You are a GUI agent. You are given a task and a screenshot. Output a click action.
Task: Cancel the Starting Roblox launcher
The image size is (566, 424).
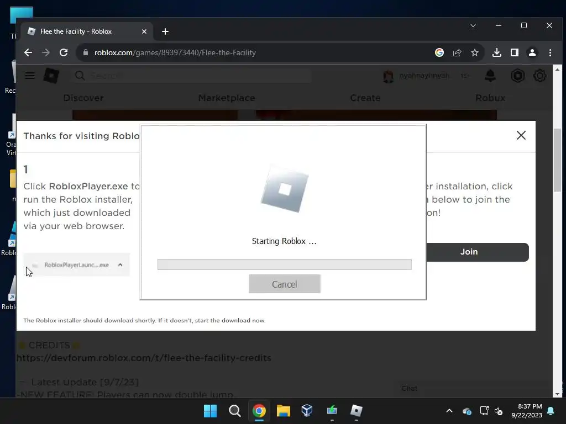pos(285,284)
